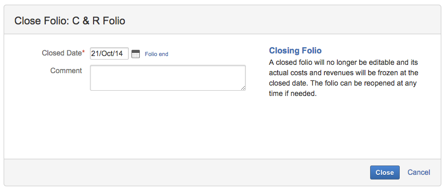Click the Closing Folio heading
Image resolution: width=446 pixels, height=193 pixels.
[x=295, y=50]
